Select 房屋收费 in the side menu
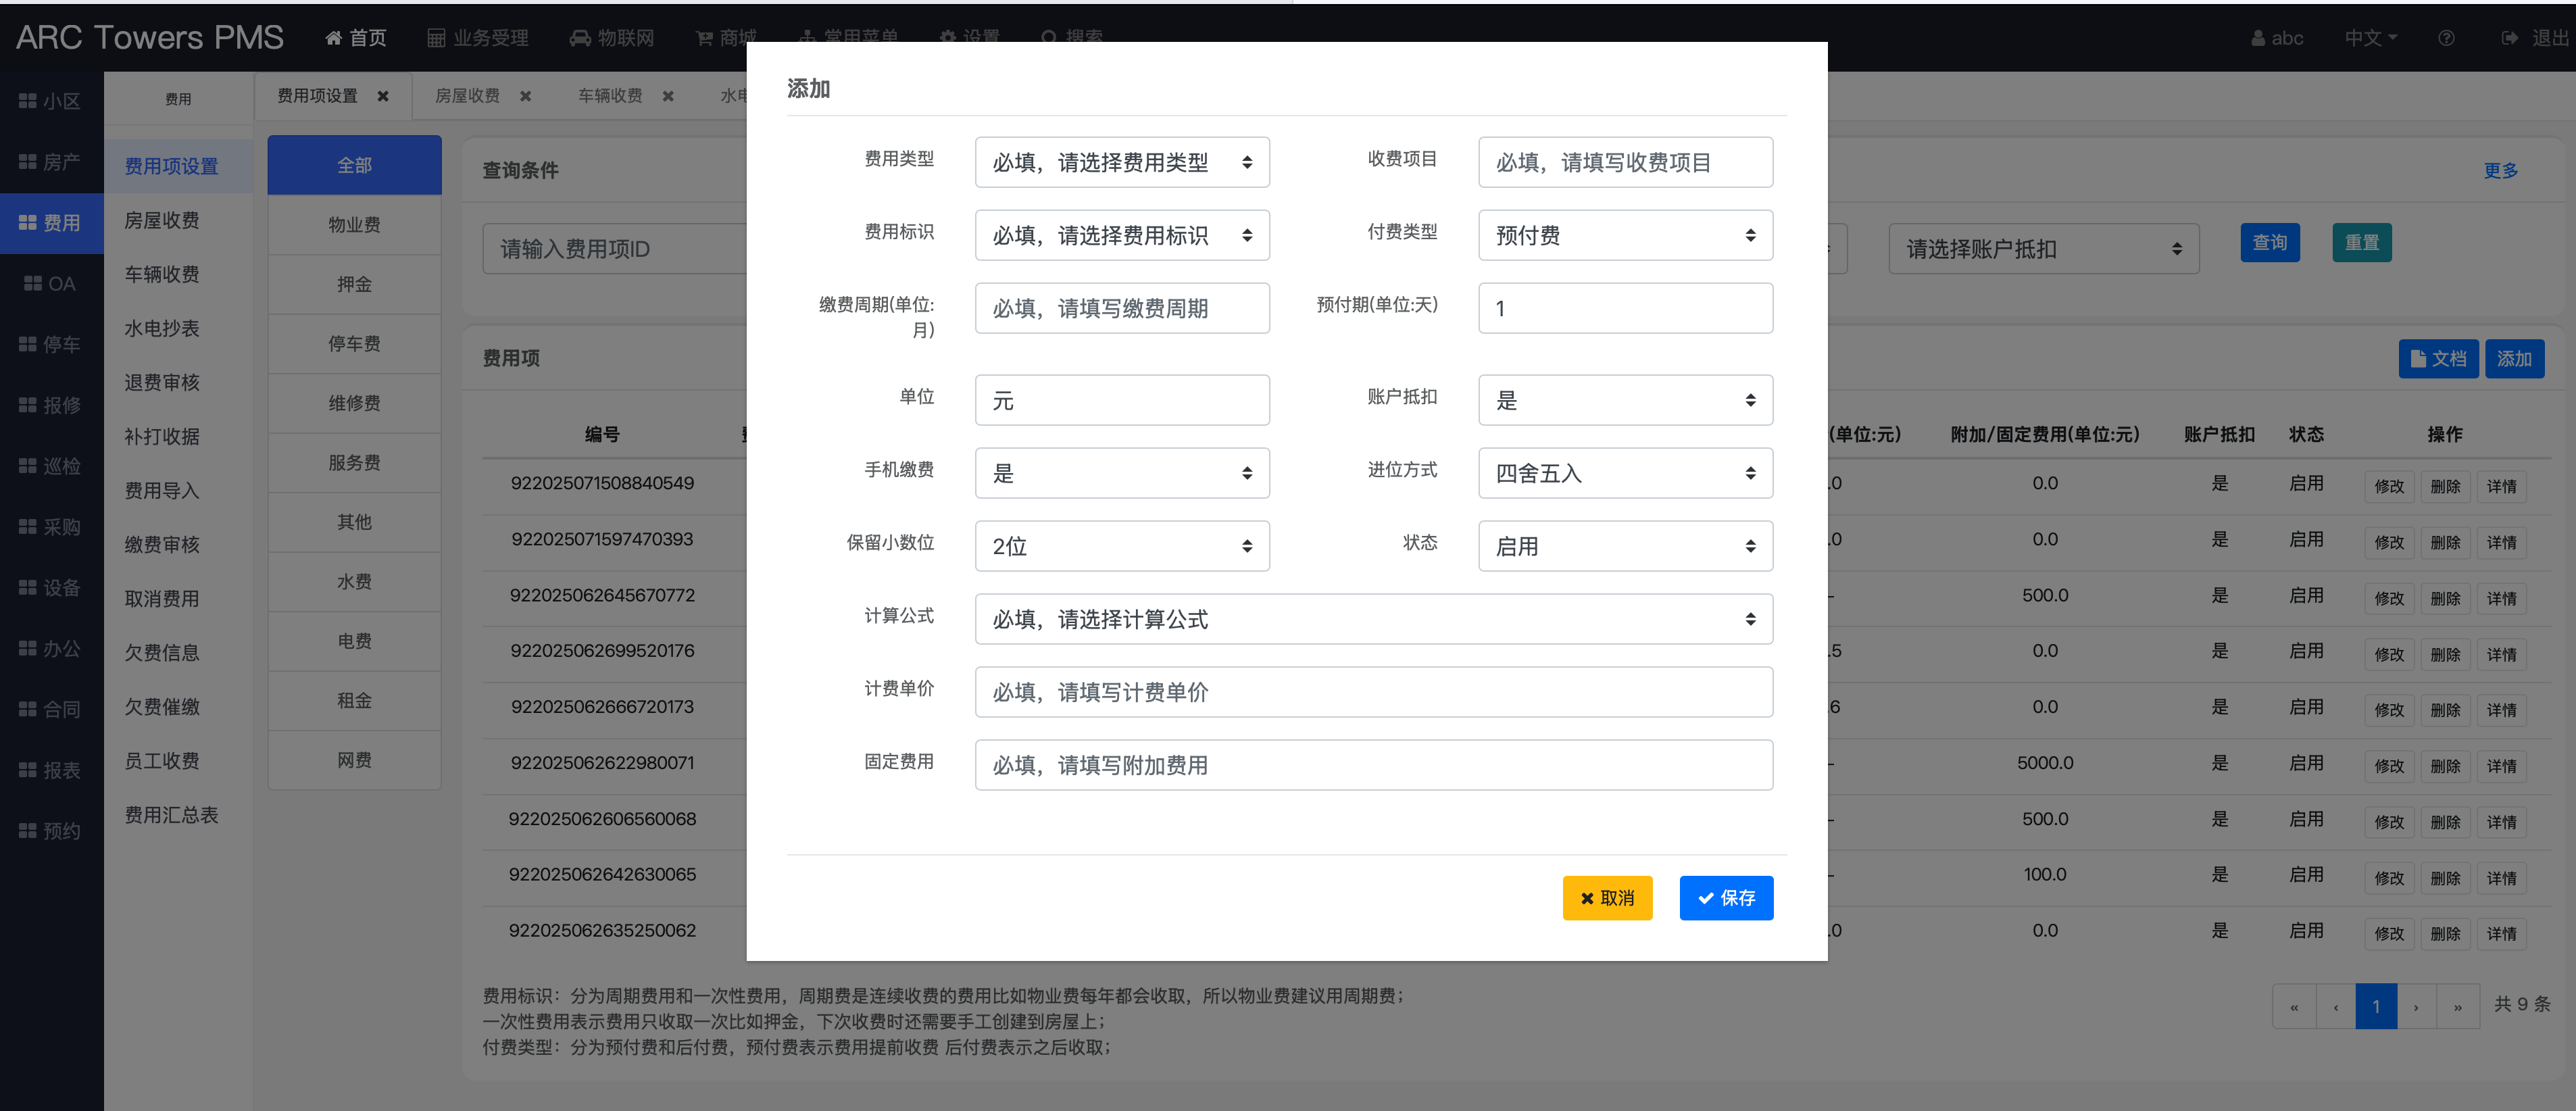The image size is (2576, 1111). [x=162, y=220]
